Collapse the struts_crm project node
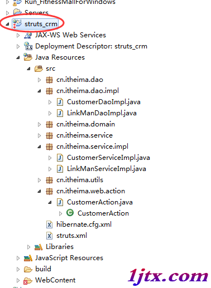Viewport: 211px width, 288px height. 7,24
